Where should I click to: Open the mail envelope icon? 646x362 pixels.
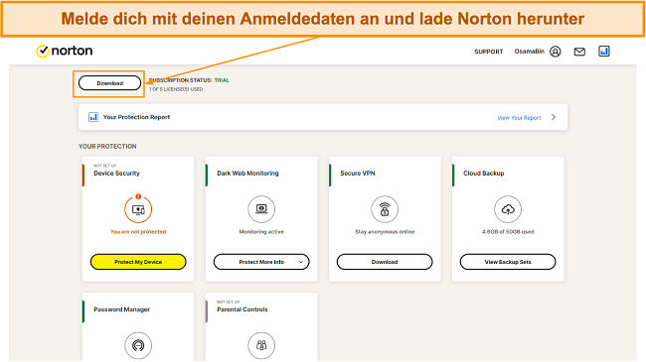pyautogui.click(x=579, y=52)
